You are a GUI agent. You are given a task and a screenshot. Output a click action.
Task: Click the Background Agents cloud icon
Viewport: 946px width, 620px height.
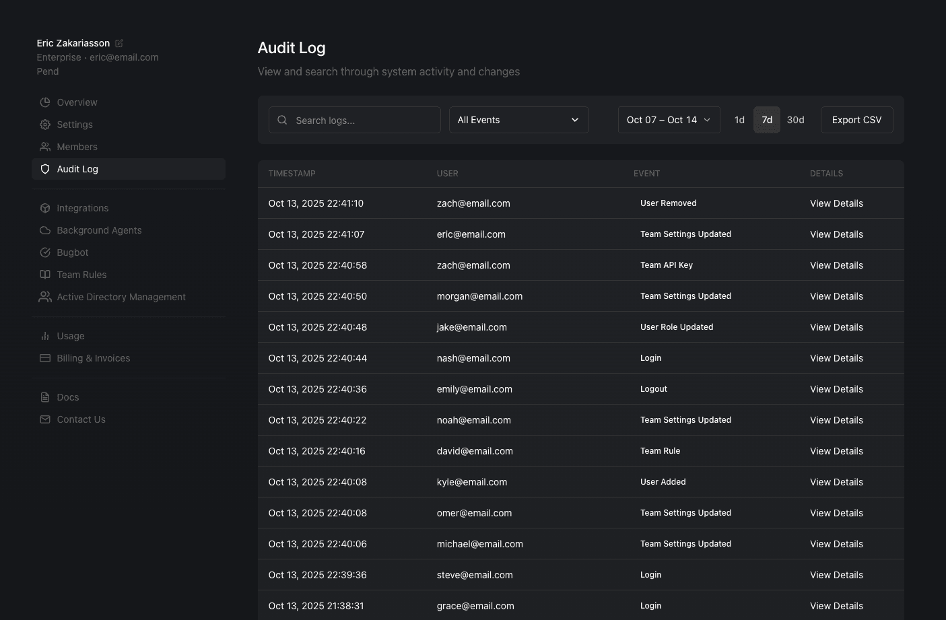[x=44, y=230]
